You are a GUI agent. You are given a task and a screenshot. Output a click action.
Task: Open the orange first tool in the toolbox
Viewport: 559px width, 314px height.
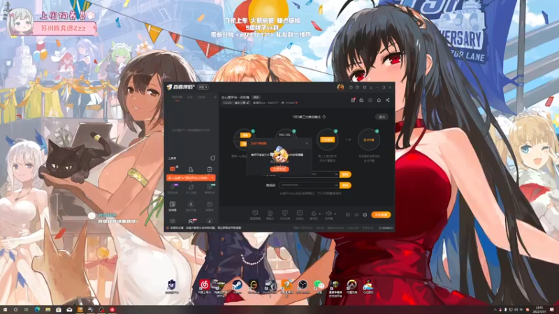coord(173,169)
